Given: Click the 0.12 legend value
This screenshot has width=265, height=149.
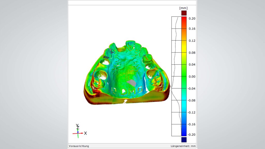Looking at the screenshot, I should tap(192, 41).
